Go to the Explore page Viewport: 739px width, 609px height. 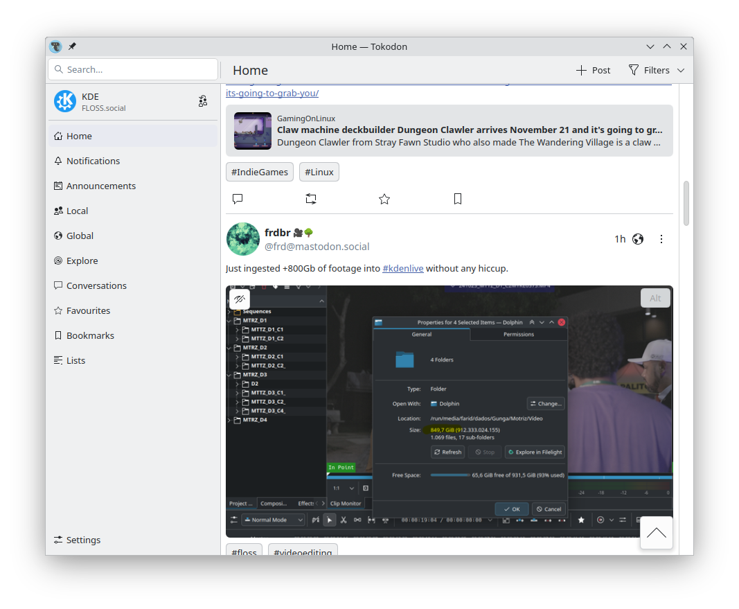82,261
